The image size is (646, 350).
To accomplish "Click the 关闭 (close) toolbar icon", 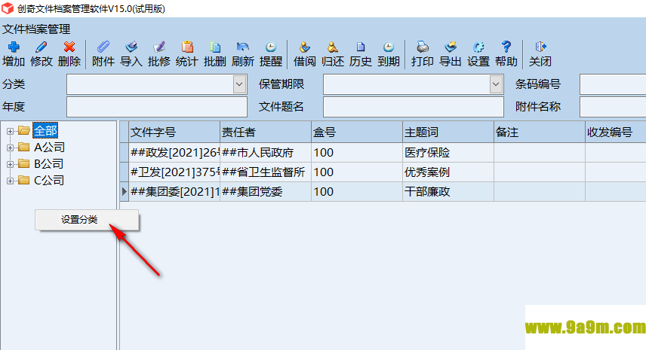I will coord(540,47).
